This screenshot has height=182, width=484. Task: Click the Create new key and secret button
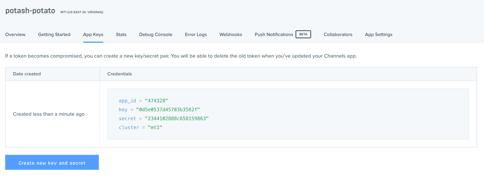[x=52, y=163]
